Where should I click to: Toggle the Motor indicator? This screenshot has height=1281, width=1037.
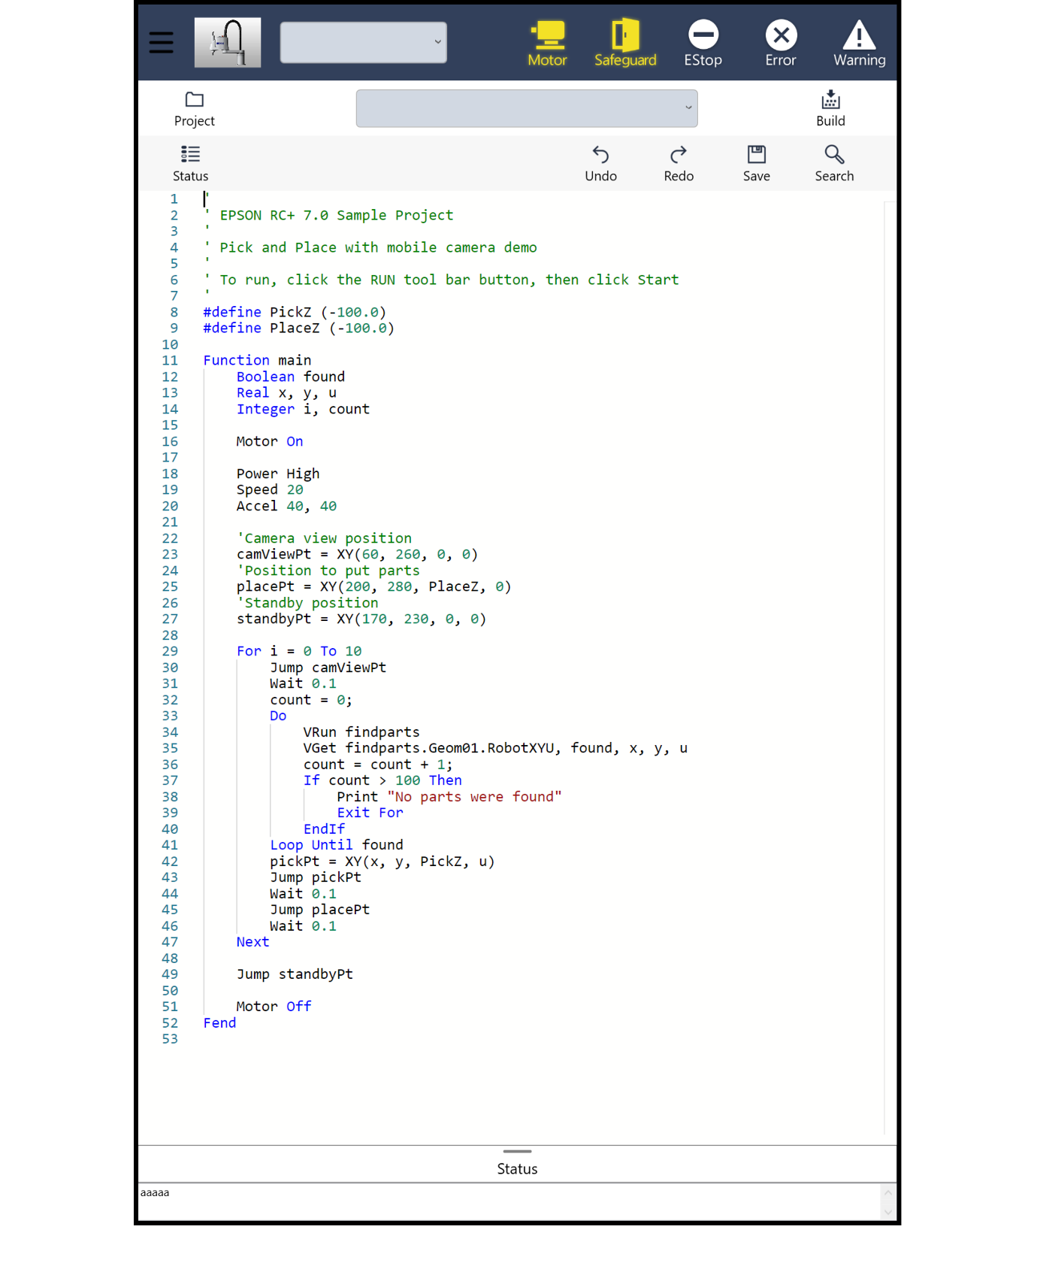547,44
